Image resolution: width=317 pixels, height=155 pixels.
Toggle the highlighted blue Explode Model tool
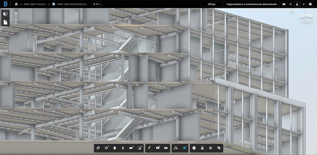[x=184, y=148]
